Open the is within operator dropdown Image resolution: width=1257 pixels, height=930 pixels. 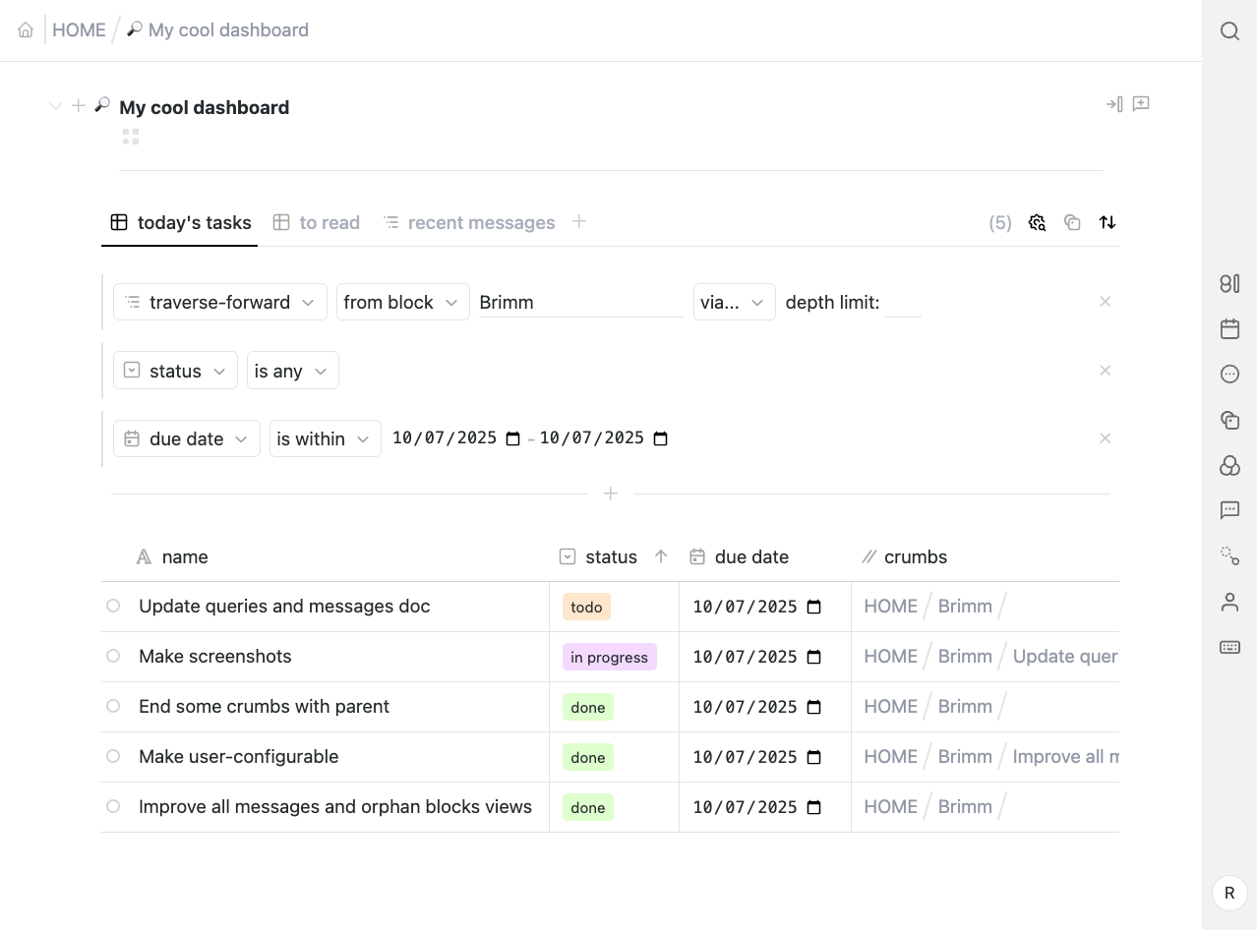(x=326, y=438)
